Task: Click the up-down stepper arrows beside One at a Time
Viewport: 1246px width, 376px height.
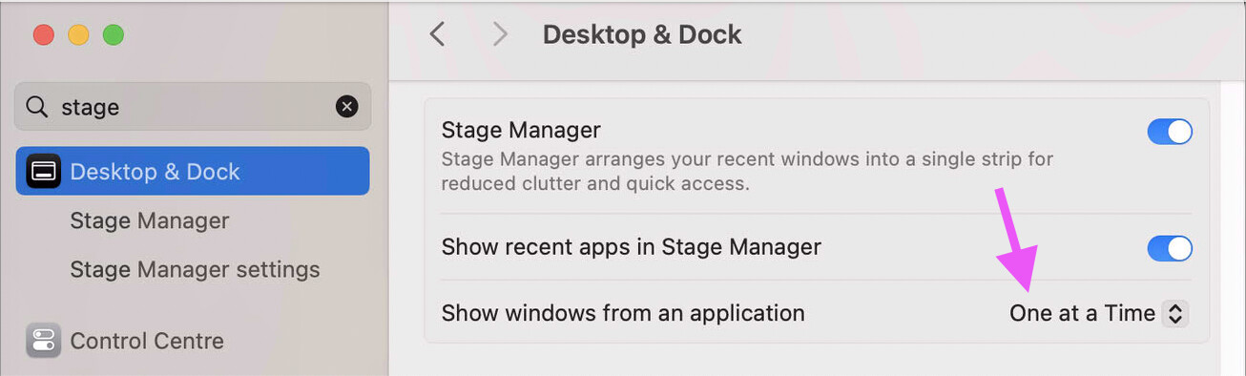Action: (x=1175, y=313)
